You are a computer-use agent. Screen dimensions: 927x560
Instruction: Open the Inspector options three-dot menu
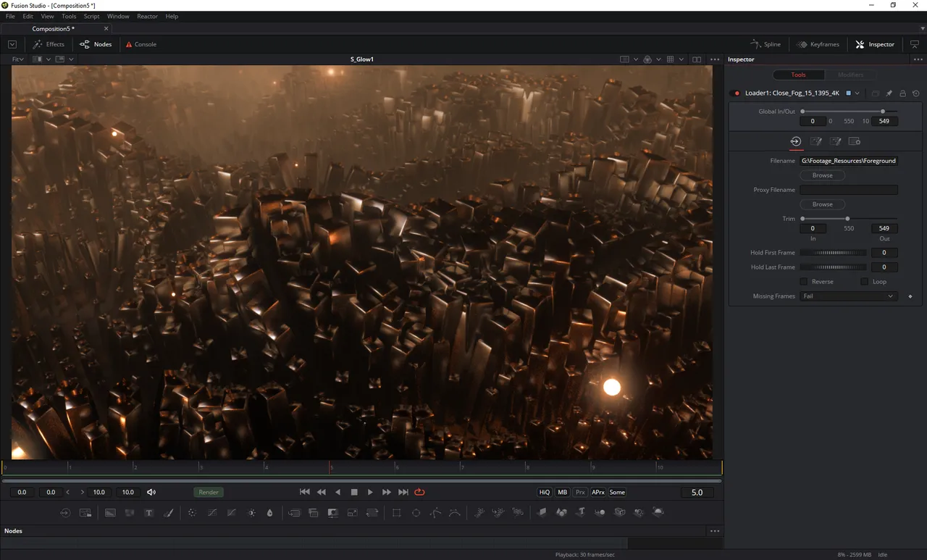coord(918,59)
